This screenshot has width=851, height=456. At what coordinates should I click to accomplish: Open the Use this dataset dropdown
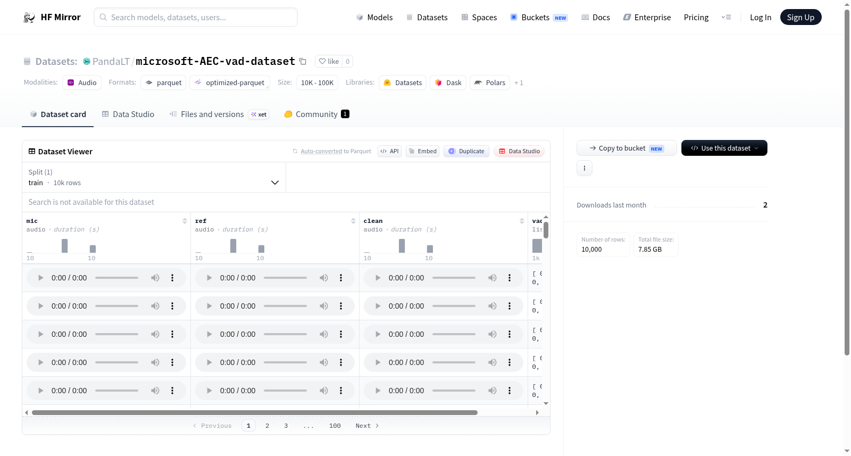(x=724, y=148)
